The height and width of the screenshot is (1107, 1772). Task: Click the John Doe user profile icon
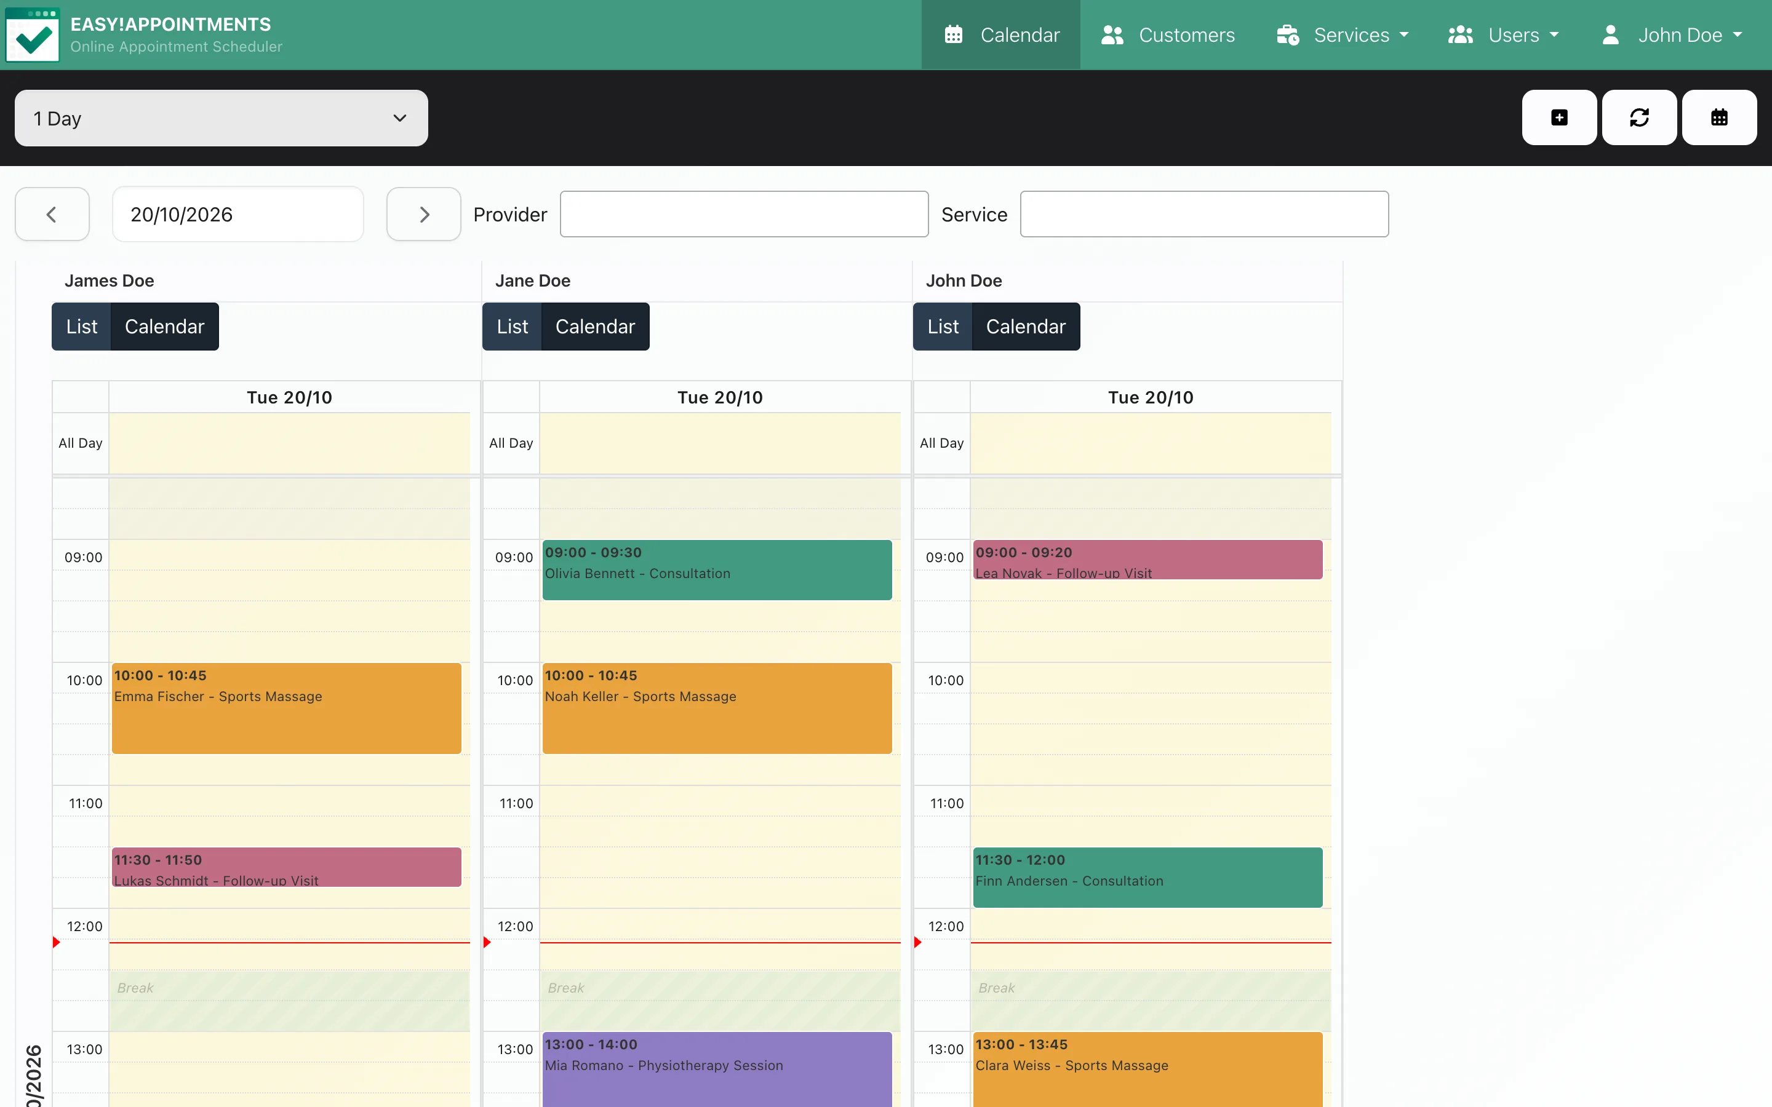[1610, 34]
